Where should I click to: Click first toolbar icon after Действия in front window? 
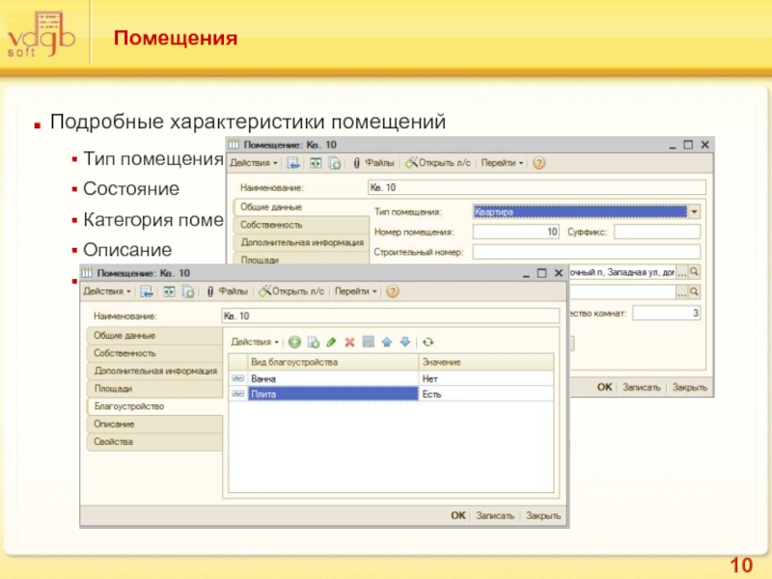(147, 291)
